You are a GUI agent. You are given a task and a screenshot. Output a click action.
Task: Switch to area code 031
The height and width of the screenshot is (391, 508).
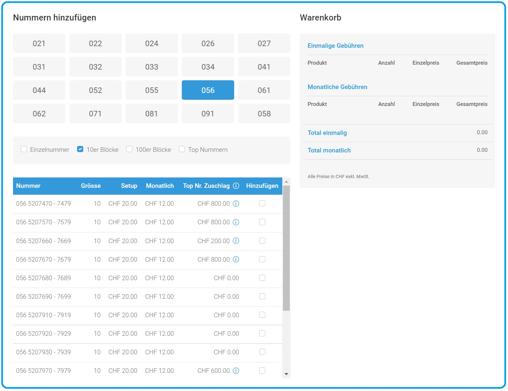[39, 67]
